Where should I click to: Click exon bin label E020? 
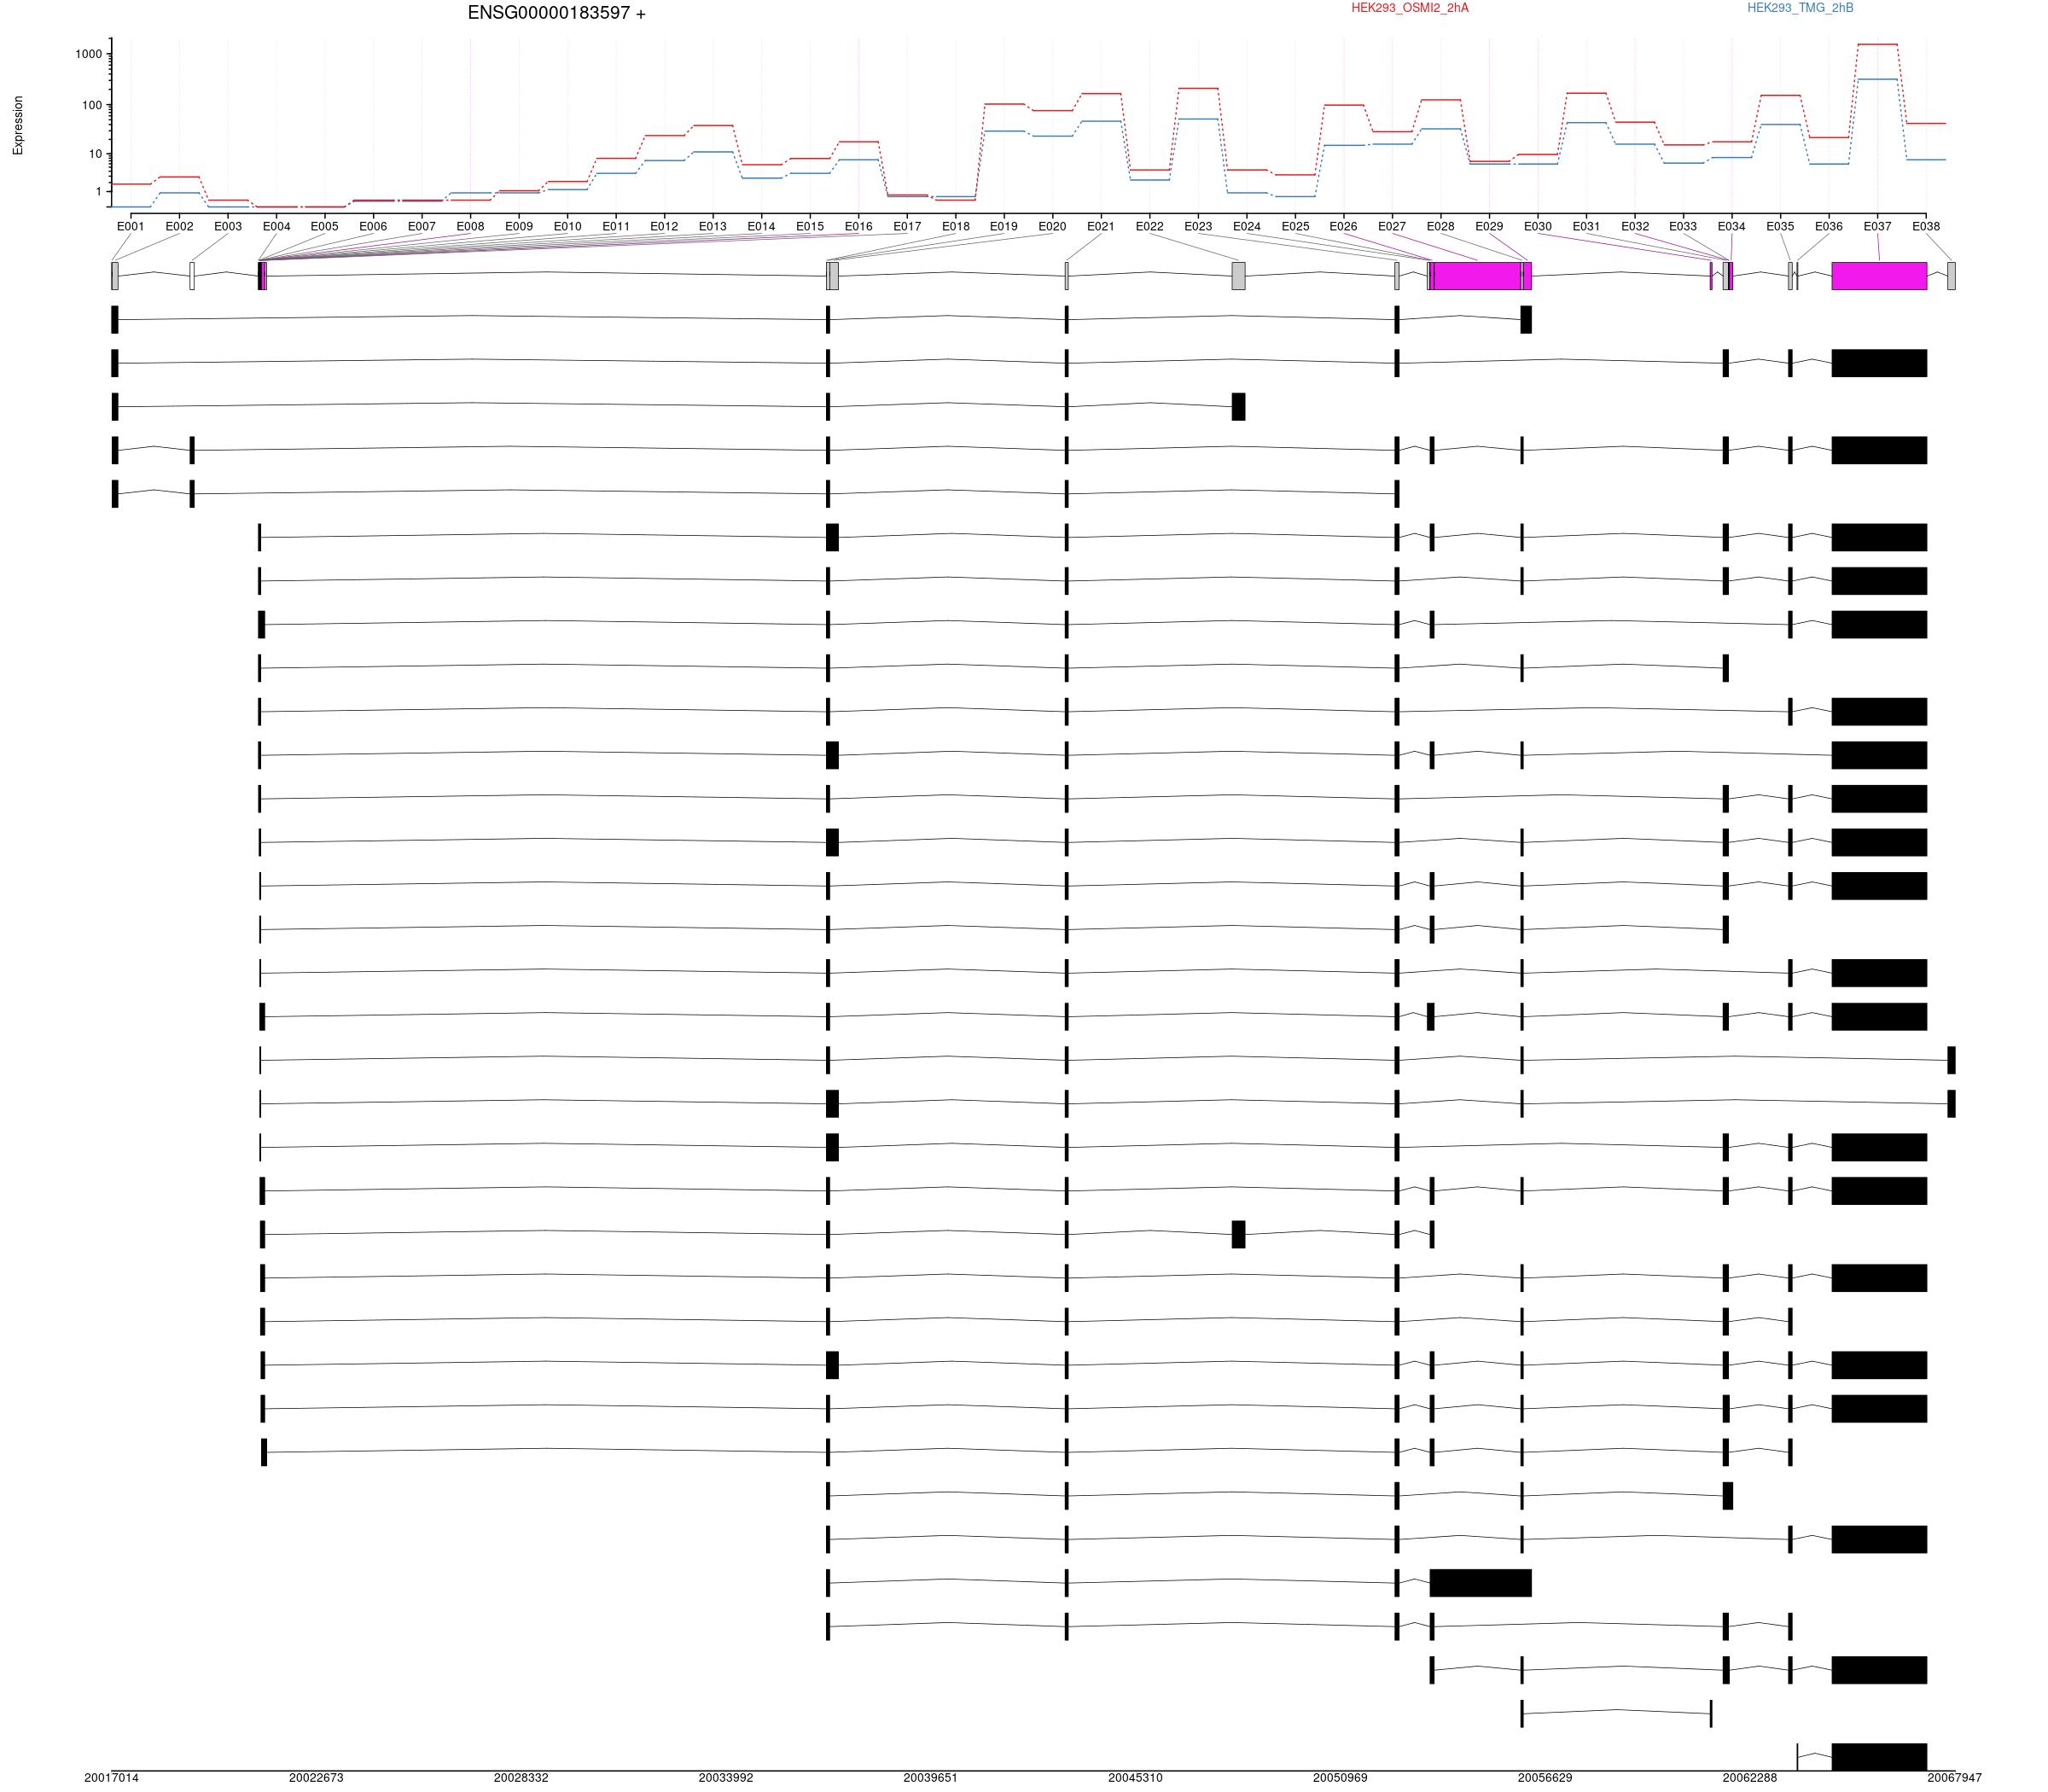coord(1053,227)
